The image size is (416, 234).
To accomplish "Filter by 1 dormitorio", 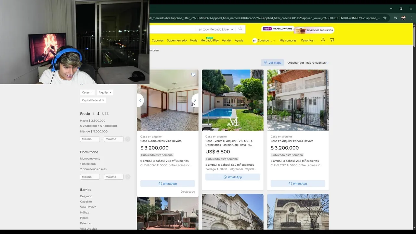I will (88, 164).
